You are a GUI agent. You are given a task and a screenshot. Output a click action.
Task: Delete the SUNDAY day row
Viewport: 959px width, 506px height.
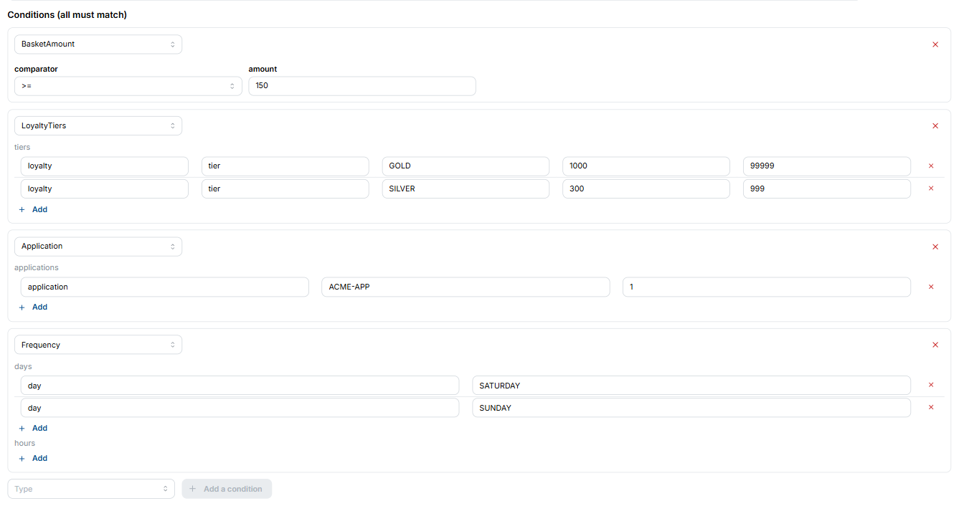point(931,407)
